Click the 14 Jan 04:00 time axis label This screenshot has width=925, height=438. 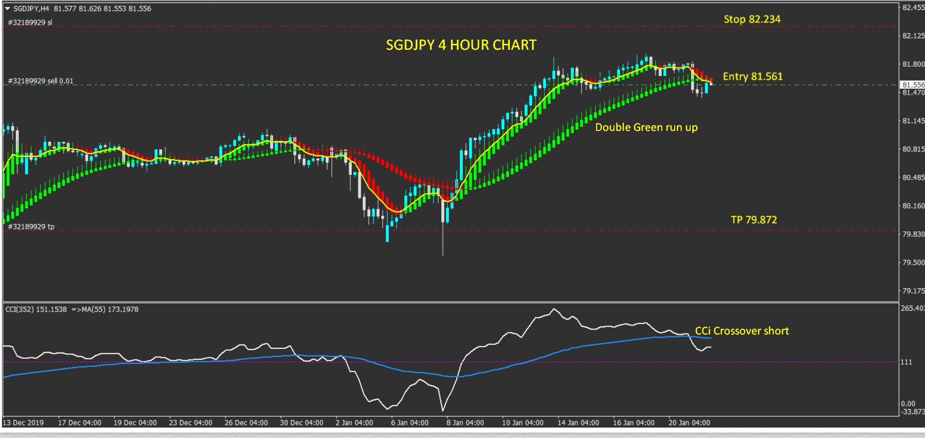click(x=578, y=423)
